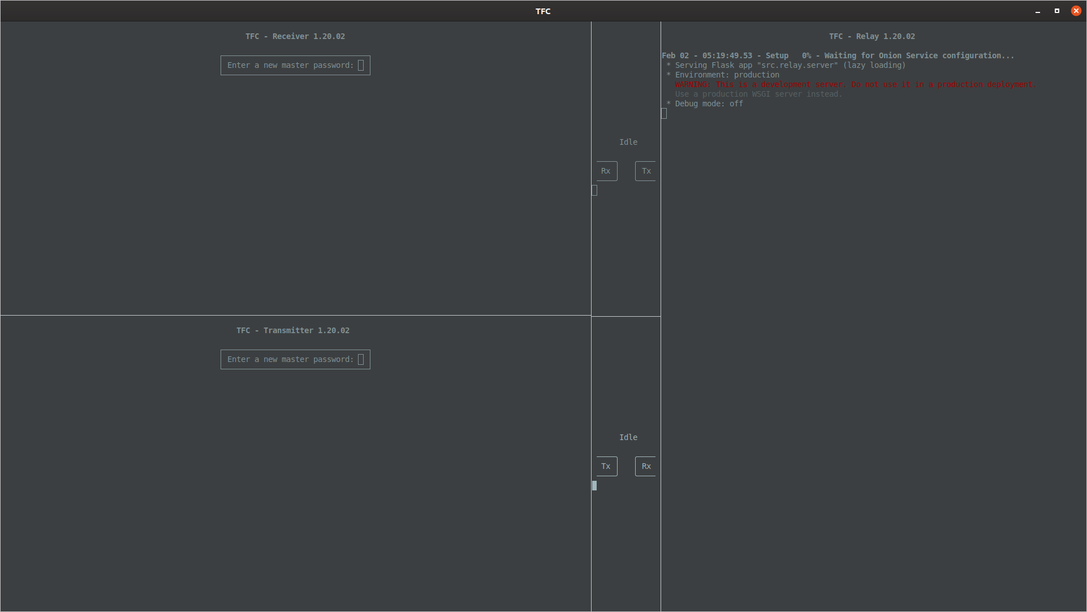
Task: Maximize the TFC window
Action: point(1056,11)
